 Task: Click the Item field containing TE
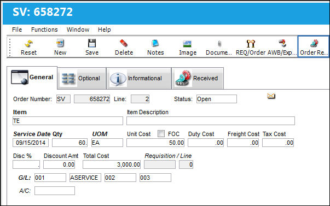pos(68,121)
